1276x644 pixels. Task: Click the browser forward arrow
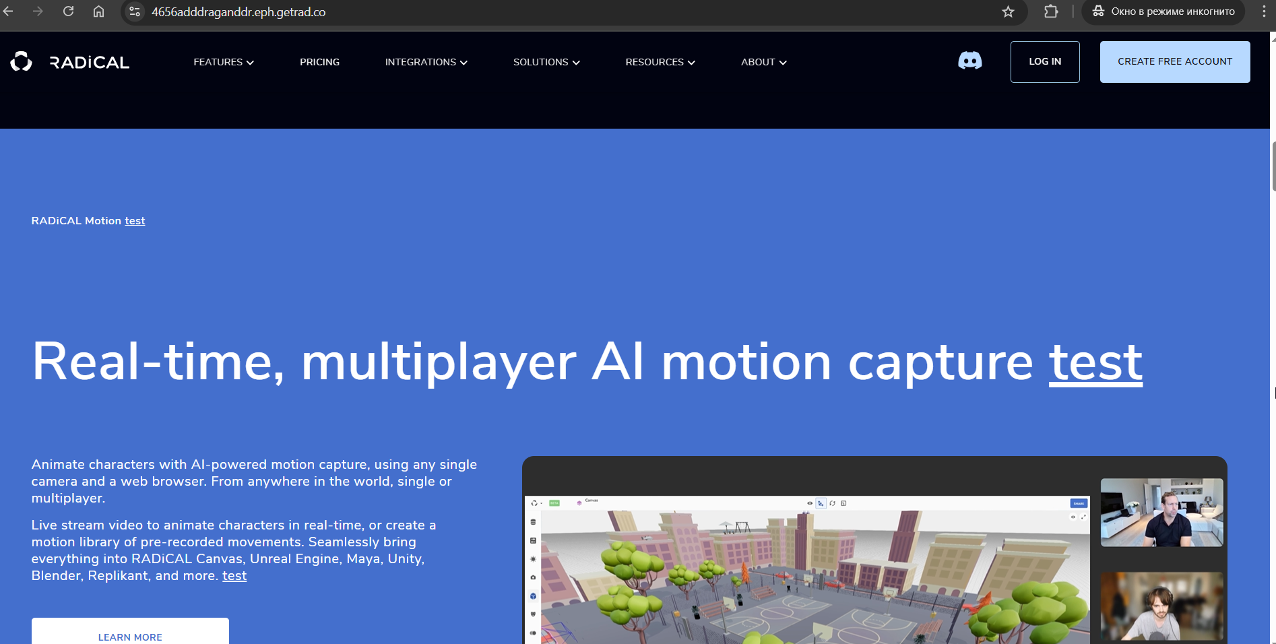click(38, 11)
